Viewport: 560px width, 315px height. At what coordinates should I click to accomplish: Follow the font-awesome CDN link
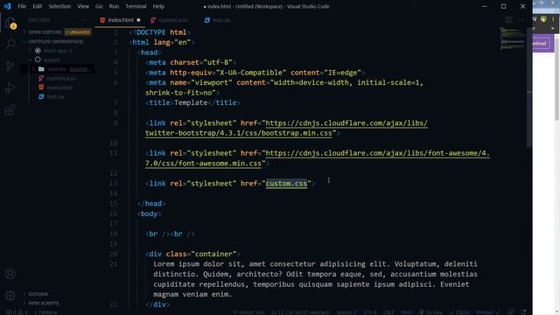pyautogui.click(x=318, y=158)
